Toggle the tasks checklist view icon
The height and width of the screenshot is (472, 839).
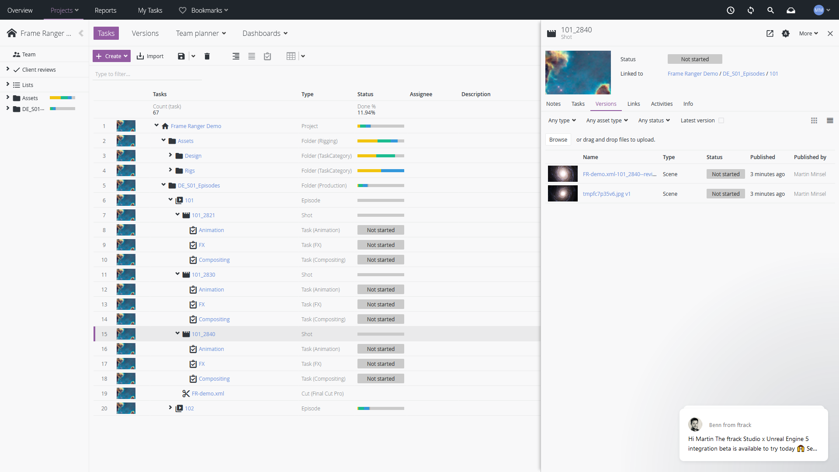coord(267,56)
